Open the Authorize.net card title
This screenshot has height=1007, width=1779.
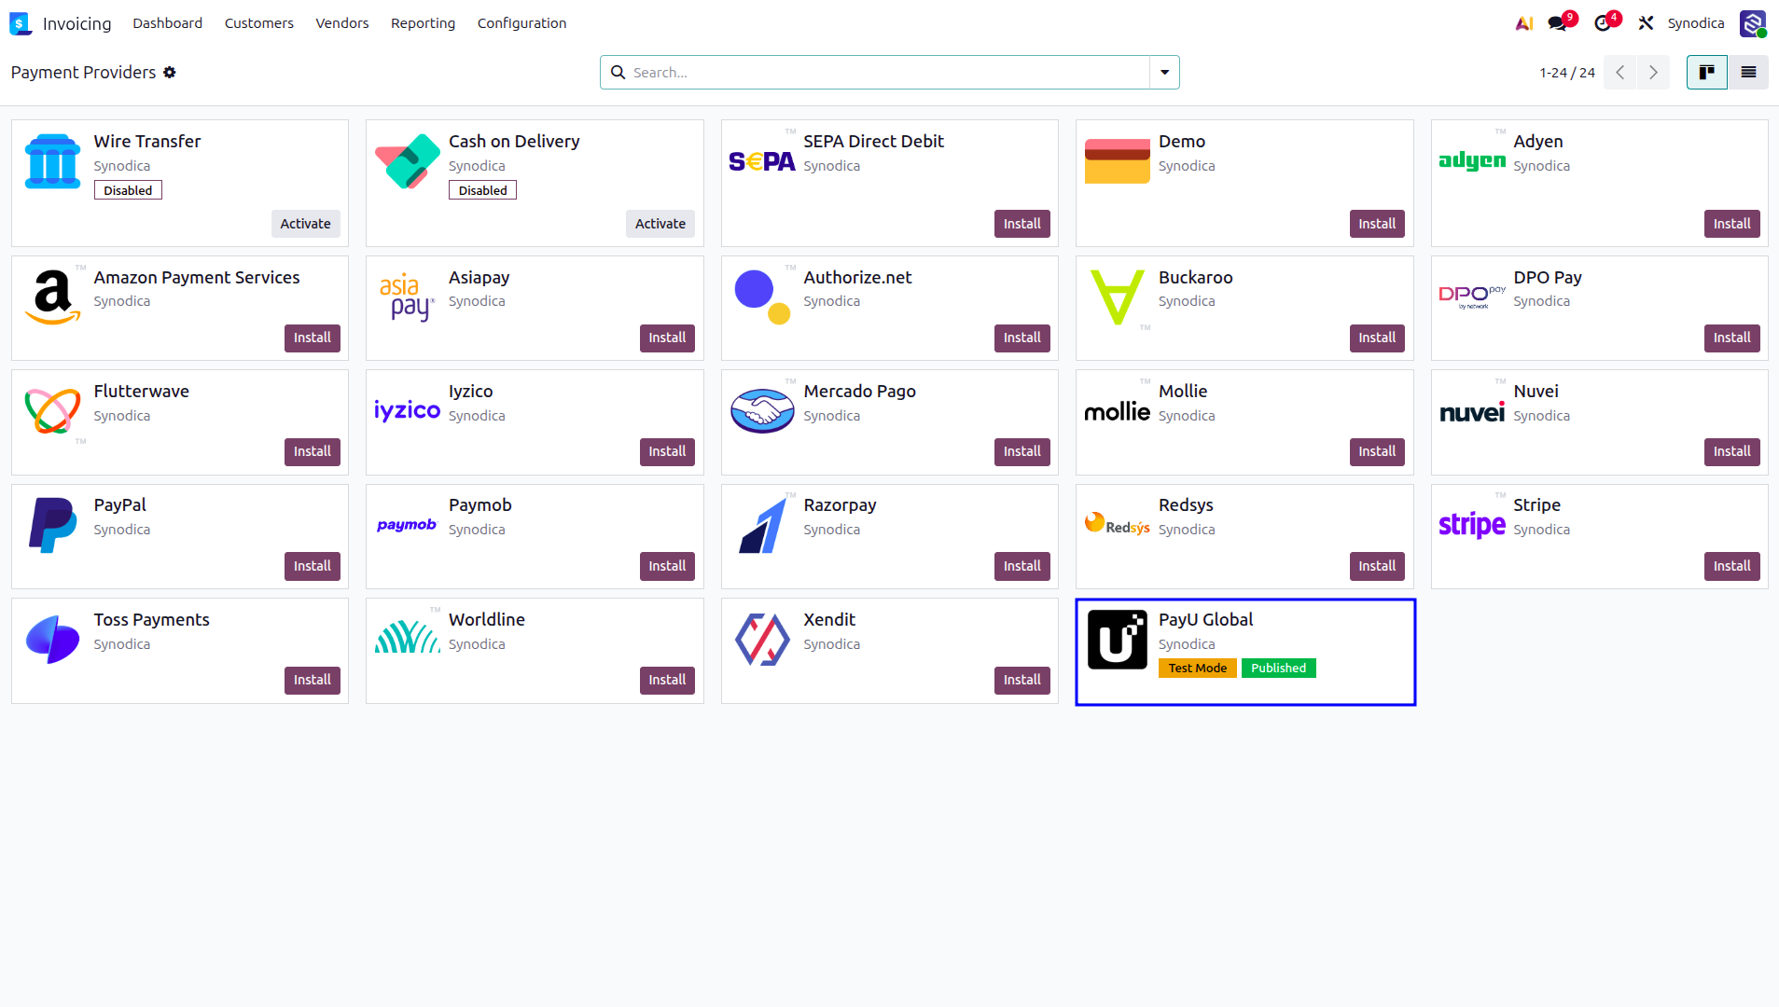857,278
